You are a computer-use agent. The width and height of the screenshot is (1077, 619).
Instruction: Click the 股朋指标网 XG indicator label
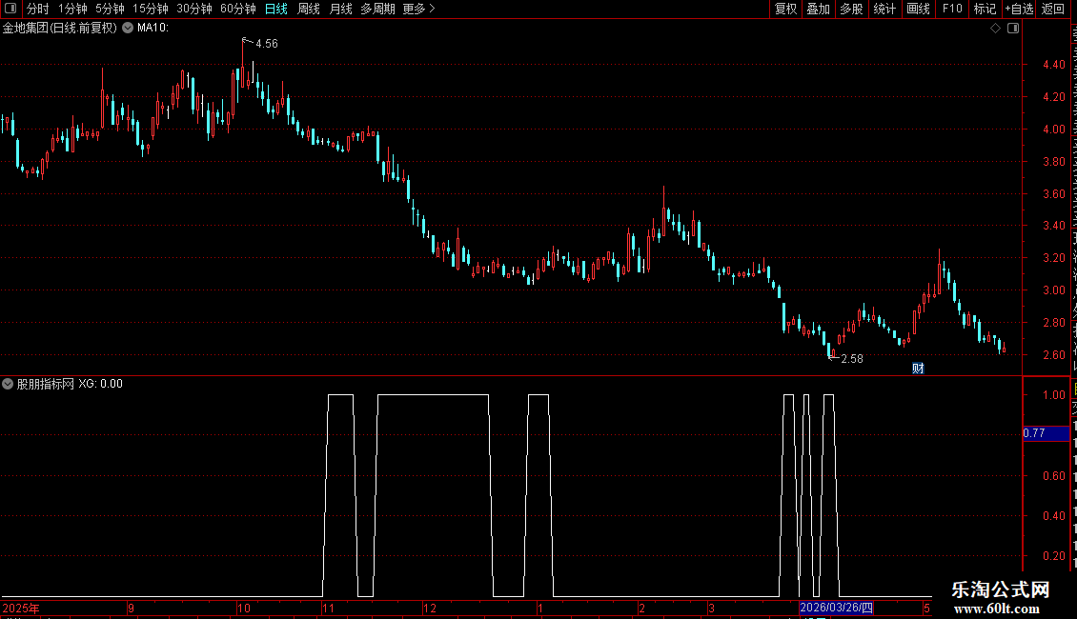(70, 384)
